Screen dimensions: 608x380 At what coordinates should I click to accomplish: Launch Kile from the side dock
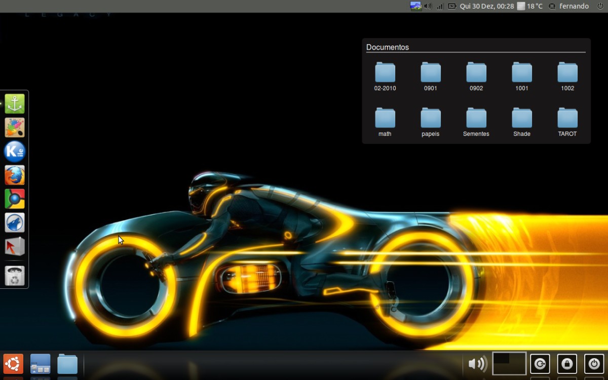[15, 151]
